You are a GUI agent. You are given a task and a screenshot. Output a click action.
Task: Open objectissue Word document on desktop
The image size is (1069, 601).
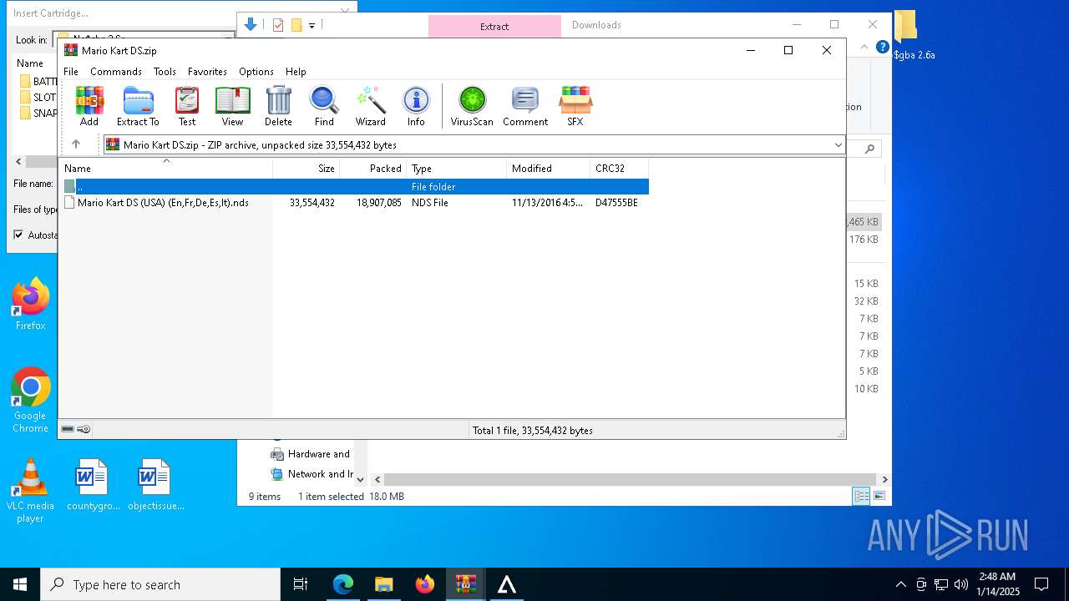155,484
